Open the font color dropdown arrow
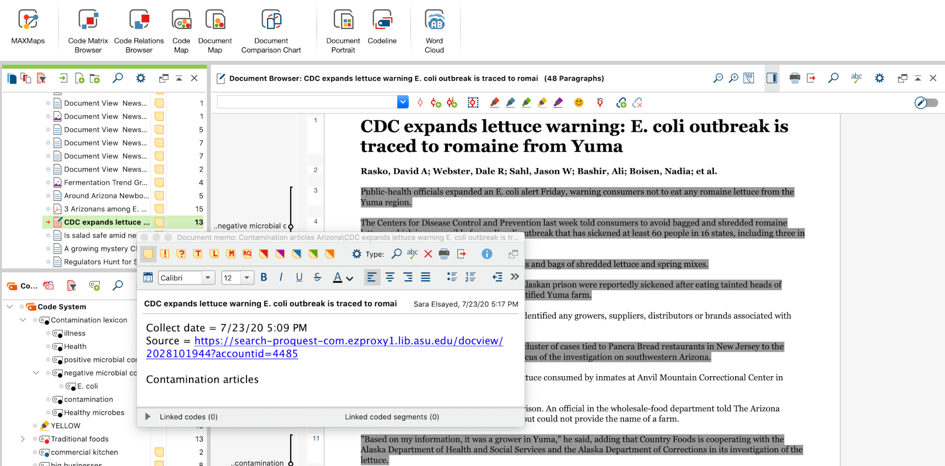This screenshot has width=945, height=466. click(350, 278)
